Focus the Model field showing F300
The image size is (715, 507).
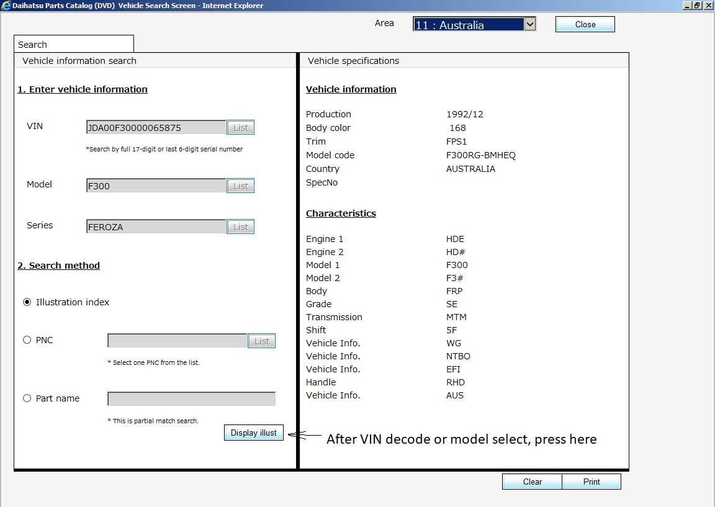tap(156, 186)
